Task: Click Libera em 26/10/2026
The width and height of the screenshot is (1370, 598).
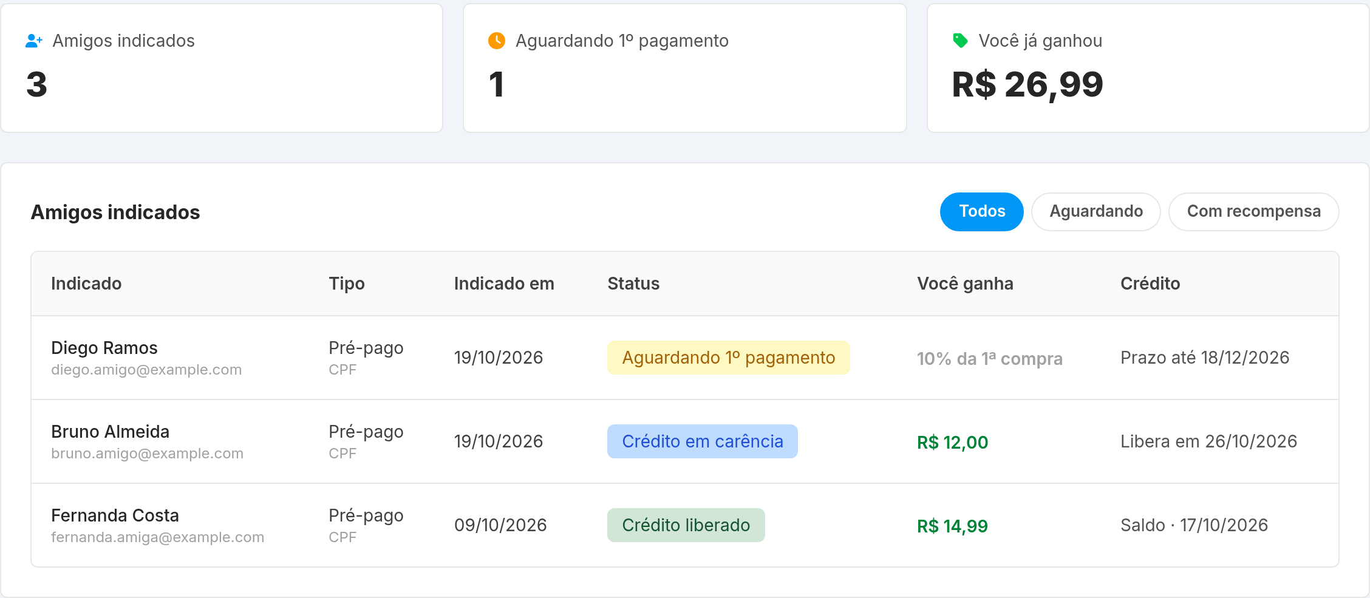Action: click(x=1209, y=441)
